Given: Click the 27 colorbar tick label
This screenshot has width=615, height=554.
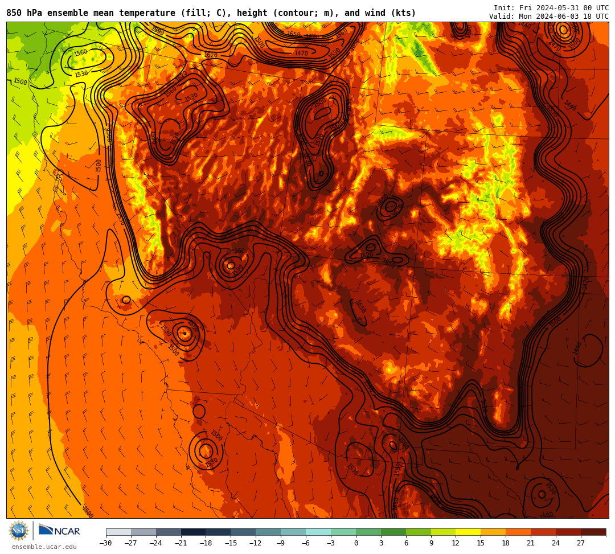Looking at the screenshot, I should tap(581, 543).
